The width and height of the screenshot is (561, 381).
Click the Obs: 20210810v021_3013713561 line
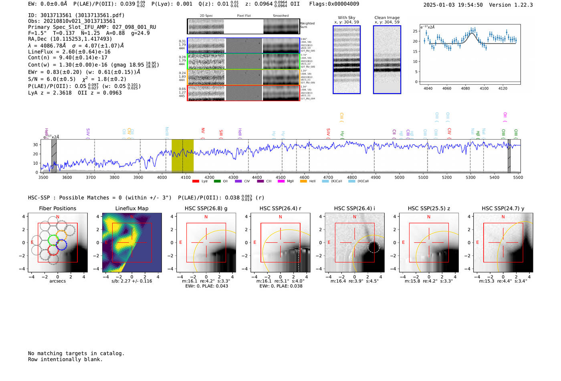click(x=72, y=21)
